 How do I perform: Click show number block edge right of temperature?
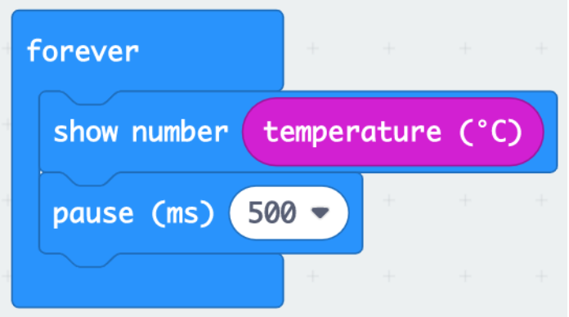(x=550, y=132)
